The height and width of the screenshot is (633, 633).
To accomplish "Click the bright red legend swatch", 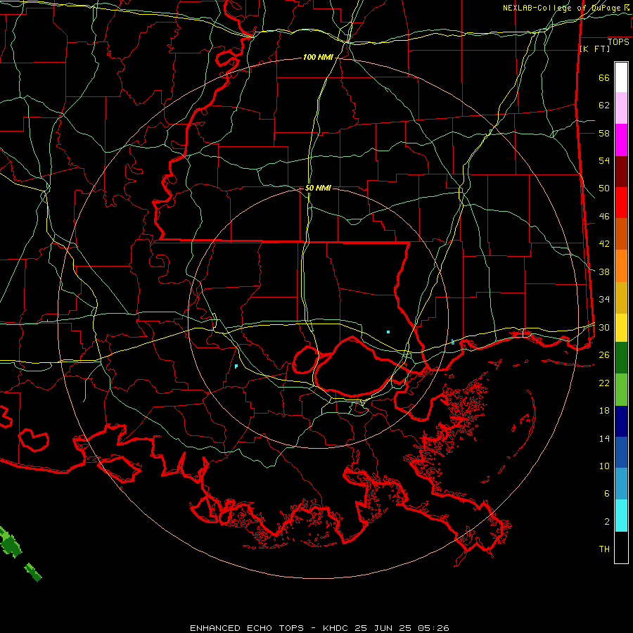I will 621,203.
